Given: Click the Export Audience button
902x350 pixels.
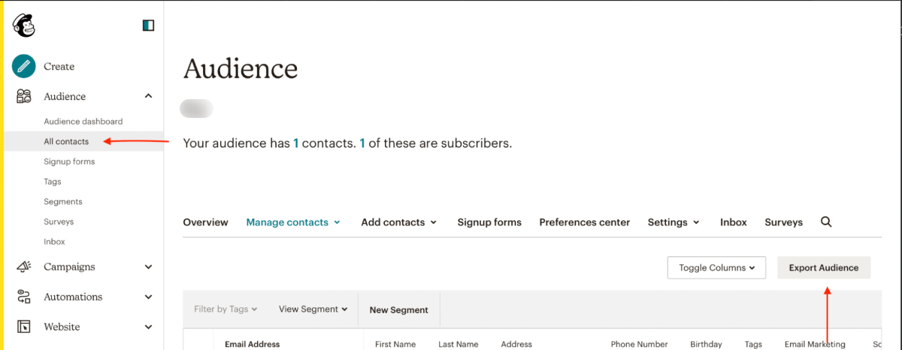Looking at the screenshot, I should click(823, 267).
